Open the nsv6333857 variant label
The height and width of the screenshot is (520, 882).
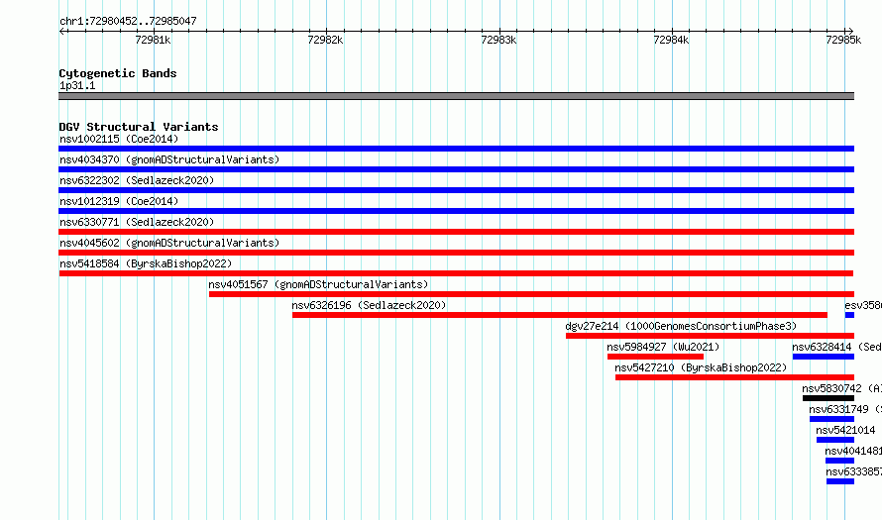point(854,471)
